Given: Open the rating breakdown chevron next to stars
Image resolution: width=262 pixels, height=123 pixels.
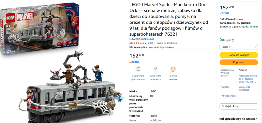Looking at the screenshot, I should click(146, 43).
